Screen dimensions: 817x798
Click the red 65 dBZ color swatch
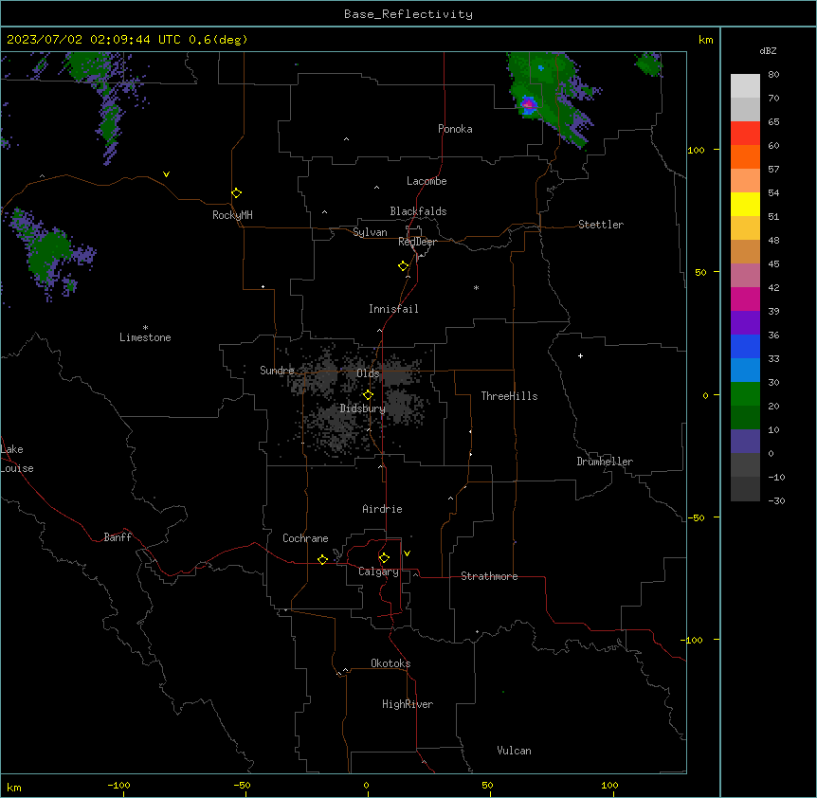coord(745,134)
